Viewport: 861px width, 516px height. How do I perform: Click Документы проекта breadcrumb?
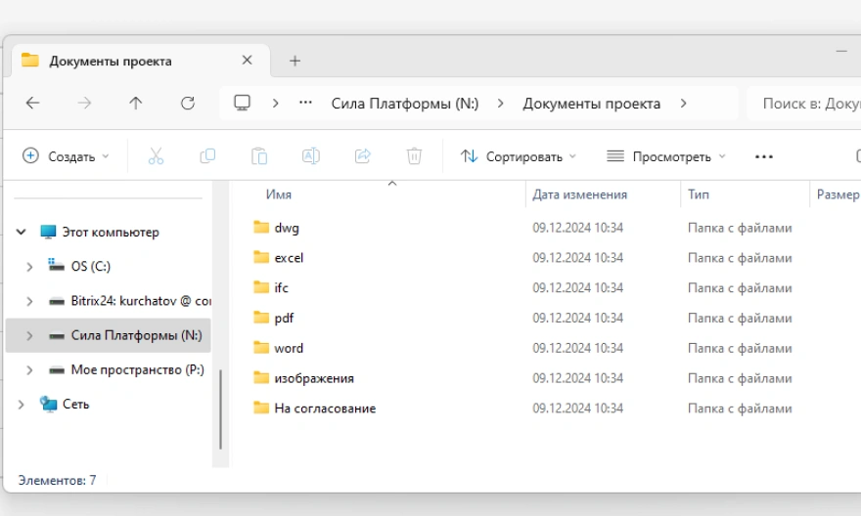(x=591, y=103)
